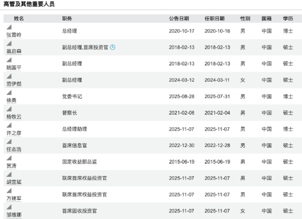The image size is (302, 219).
Task: Click the triangle icon above 徐勇
Action: tap(9, 93)
